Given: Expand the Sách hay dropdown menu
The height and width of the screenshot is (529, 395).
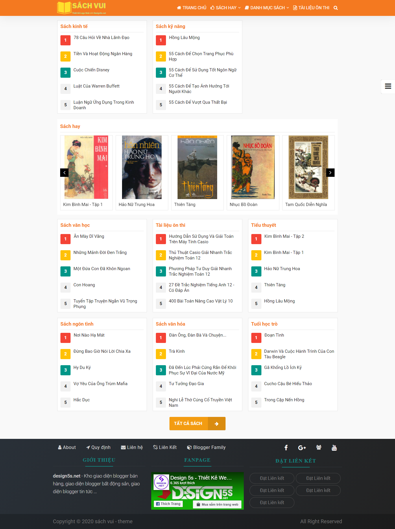Looking at the screenshot, I should tap(226, 8).
